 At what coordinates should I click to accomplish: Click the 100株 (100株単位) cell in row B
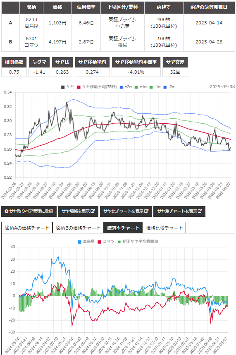coord(164,42)
